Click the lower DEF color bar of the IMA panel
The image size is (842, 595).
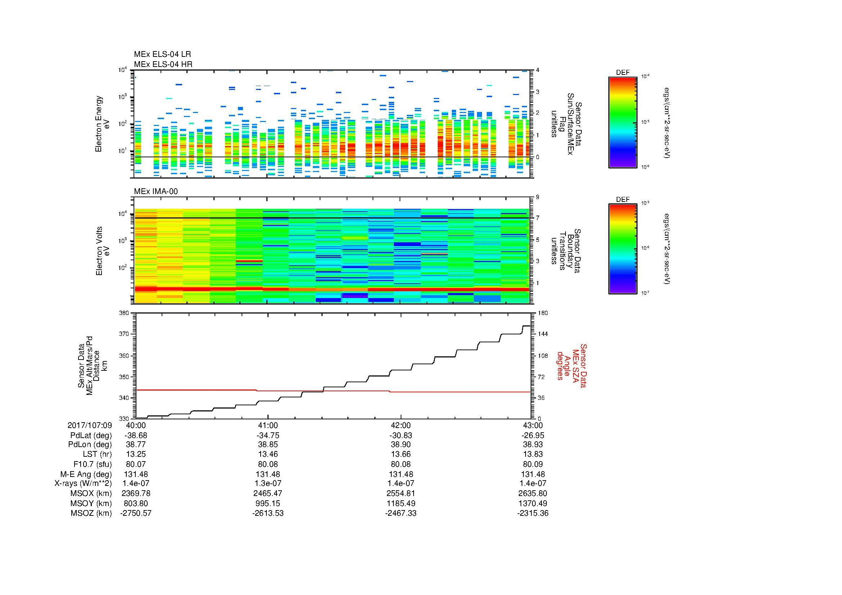pyautogui.click(x=623, y=249)
